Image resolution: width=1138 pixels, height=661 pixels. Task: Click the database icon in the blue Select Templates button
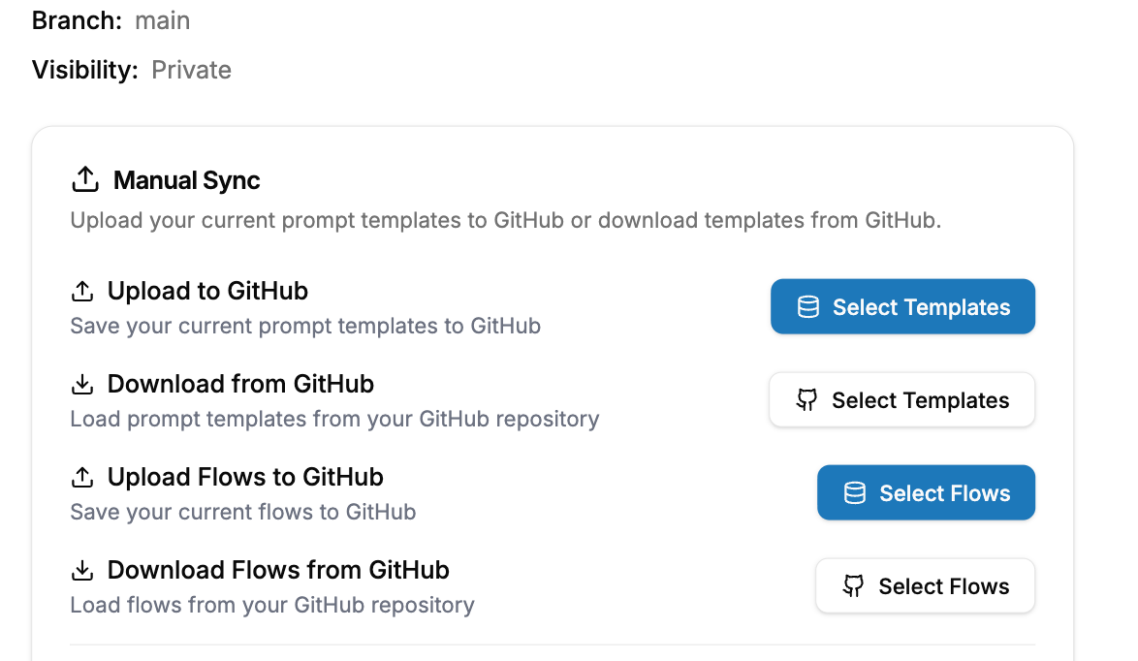pyautogui.click(x=807, y=307)
